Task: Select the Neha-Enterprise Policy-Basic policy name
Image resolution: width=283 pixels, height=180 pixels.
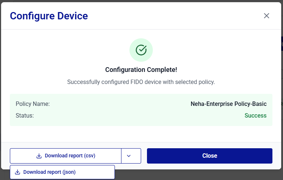Action: pos(229,104)
